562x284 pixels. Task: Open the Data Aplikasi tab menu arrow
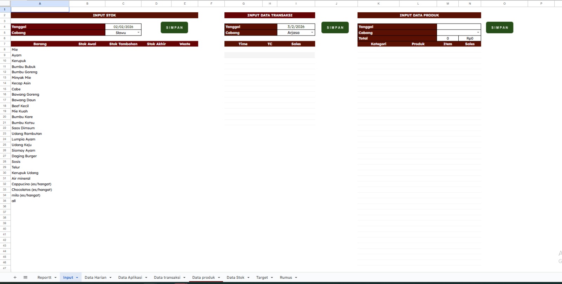tap(146, 278)
